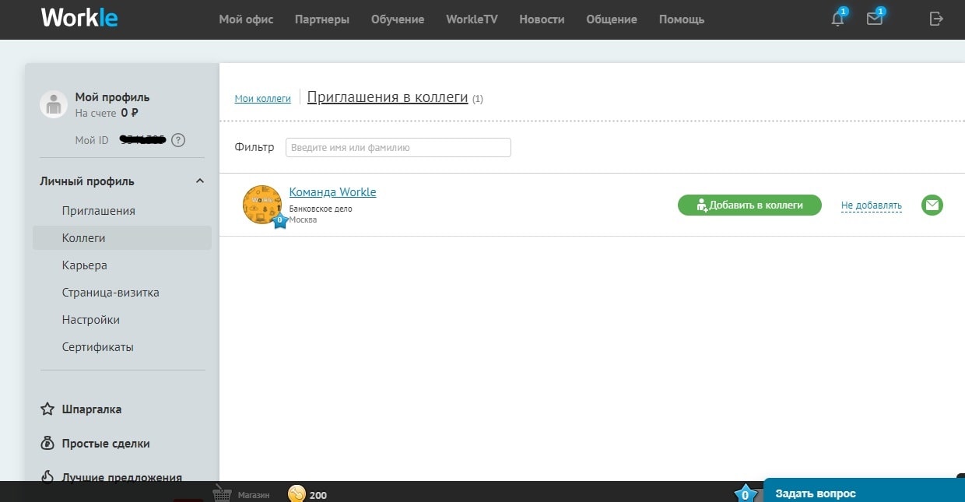This screenshot has height=502, width=965.
Task: Open the Команда Workle profile thumbnail
Action: click(262, 205)
